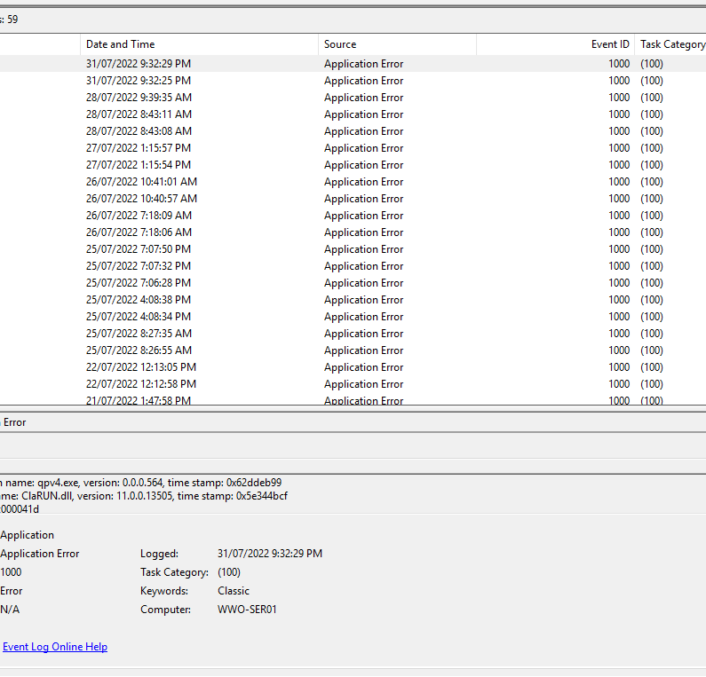The image size is (706, 677).
Task: Choose the 26/07/2022 10:41:01 AM event row
Action: point(141,182)
